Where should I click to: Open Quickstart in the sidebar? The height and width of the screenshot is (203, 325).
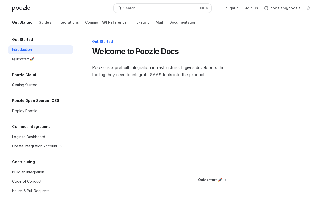pos(23,59)
